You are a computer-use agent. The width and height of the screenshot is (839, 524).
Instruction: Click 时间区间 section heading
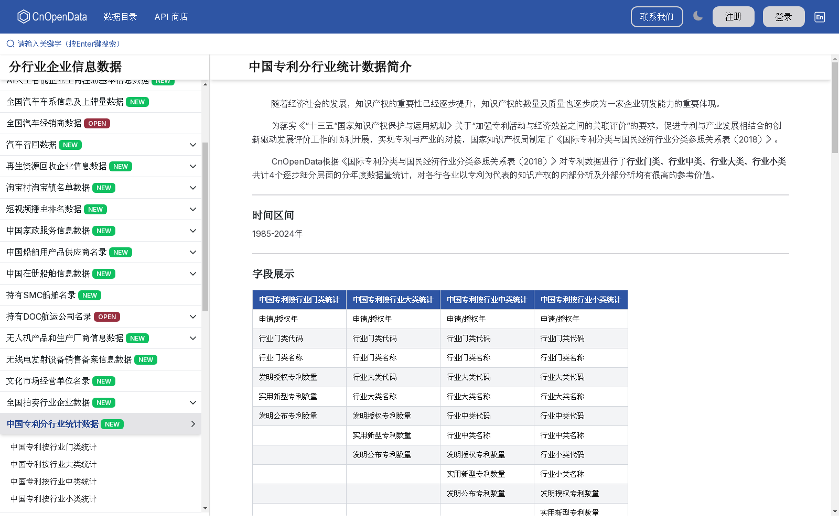coord(273,215)
